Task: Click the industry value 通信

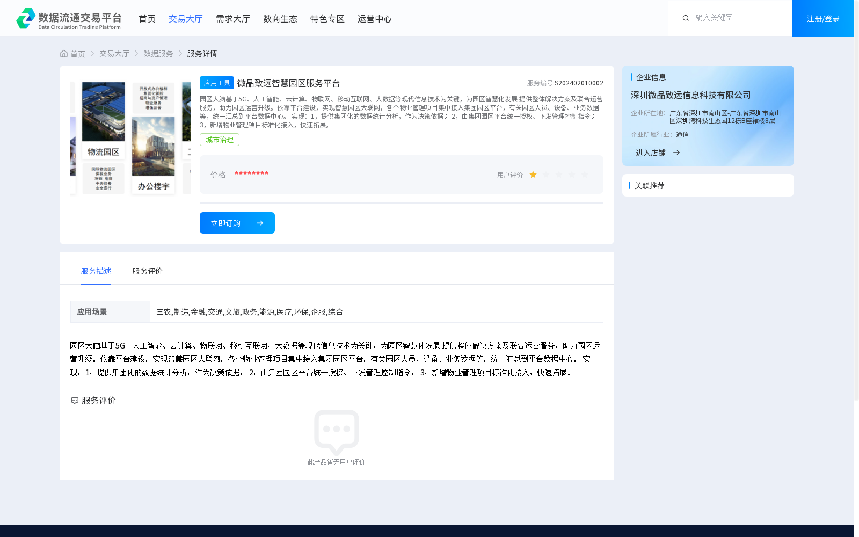Action: (x=682, y=135)
